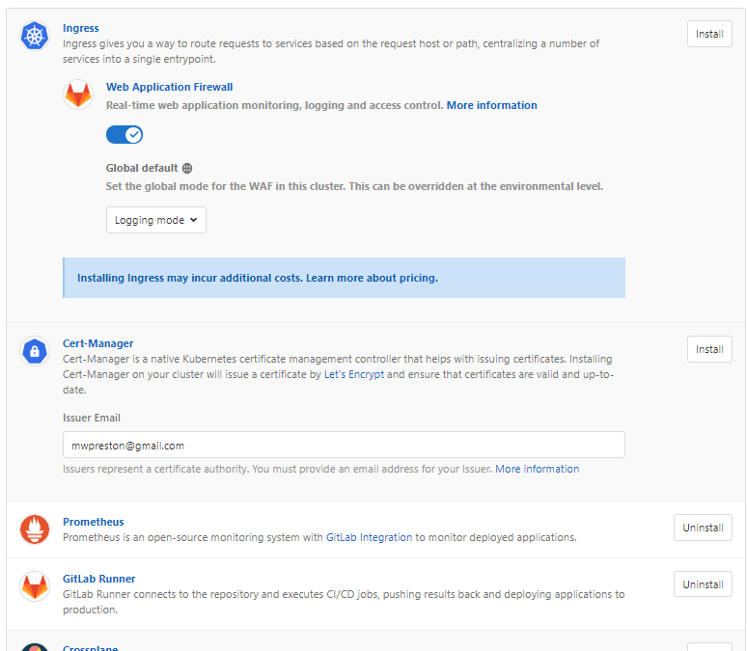Open More information link under Issuer Email
Screen dimensions: 747x651
click(x=537, y=469)
